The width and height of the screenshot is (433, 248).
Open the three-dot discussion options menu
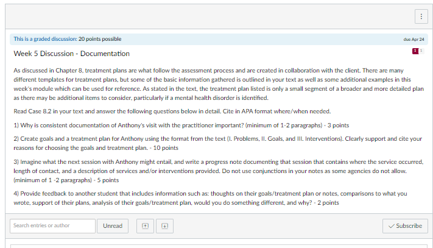pos(421,16)
